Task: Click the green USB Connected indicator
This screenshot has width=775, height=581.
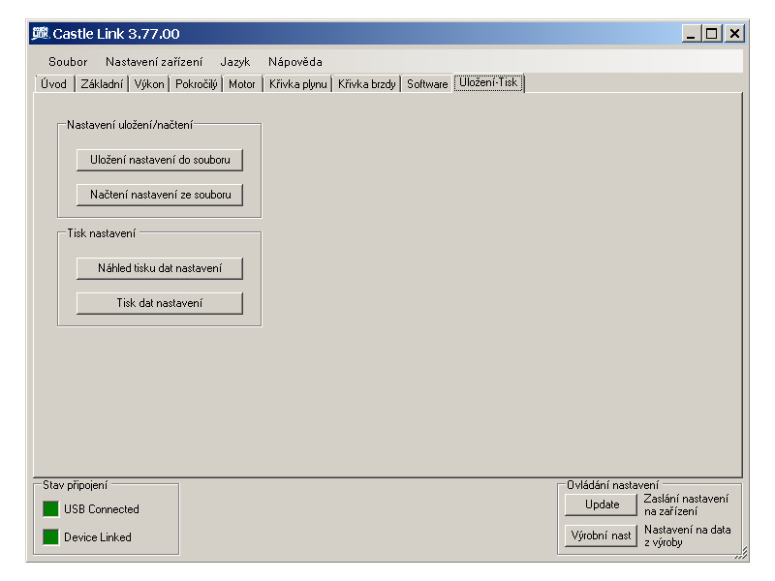Action: [x=50, y=508]
